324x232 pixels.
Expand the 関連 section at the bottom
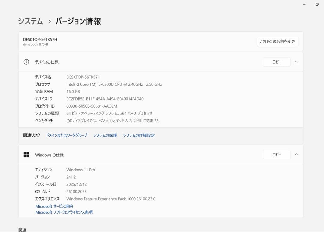click(22, 229)
